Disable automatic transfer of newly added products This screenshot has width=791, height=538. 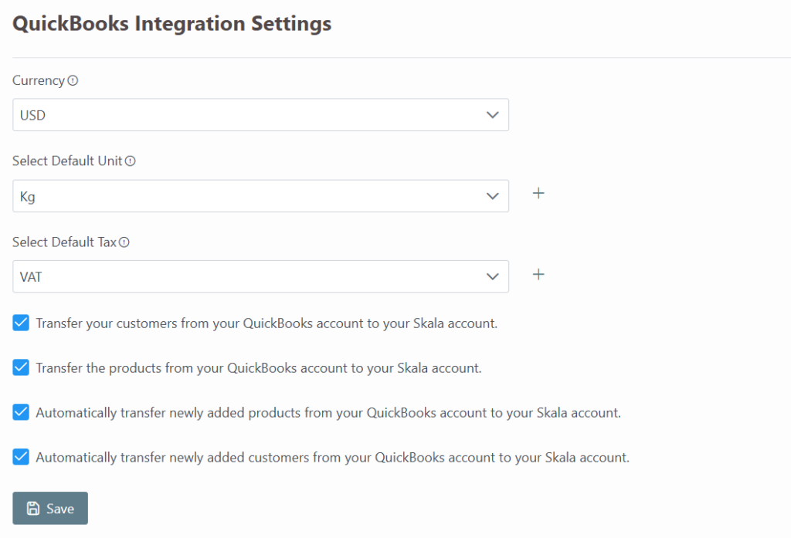(21, 413)
